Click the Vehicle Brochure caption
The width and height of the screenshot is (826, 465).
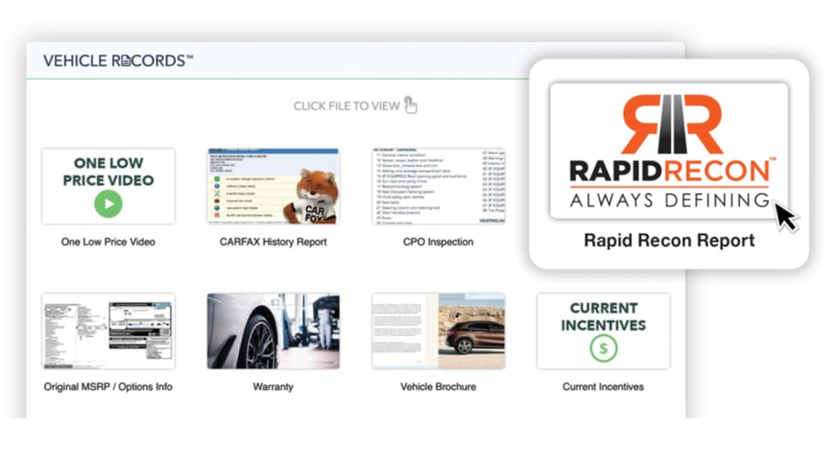[x=438, y=387]
